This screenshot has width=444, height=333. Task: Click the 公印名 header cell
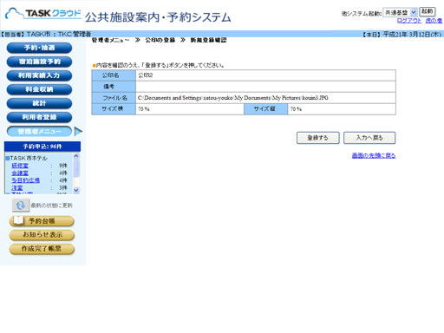tap(114, 75)
